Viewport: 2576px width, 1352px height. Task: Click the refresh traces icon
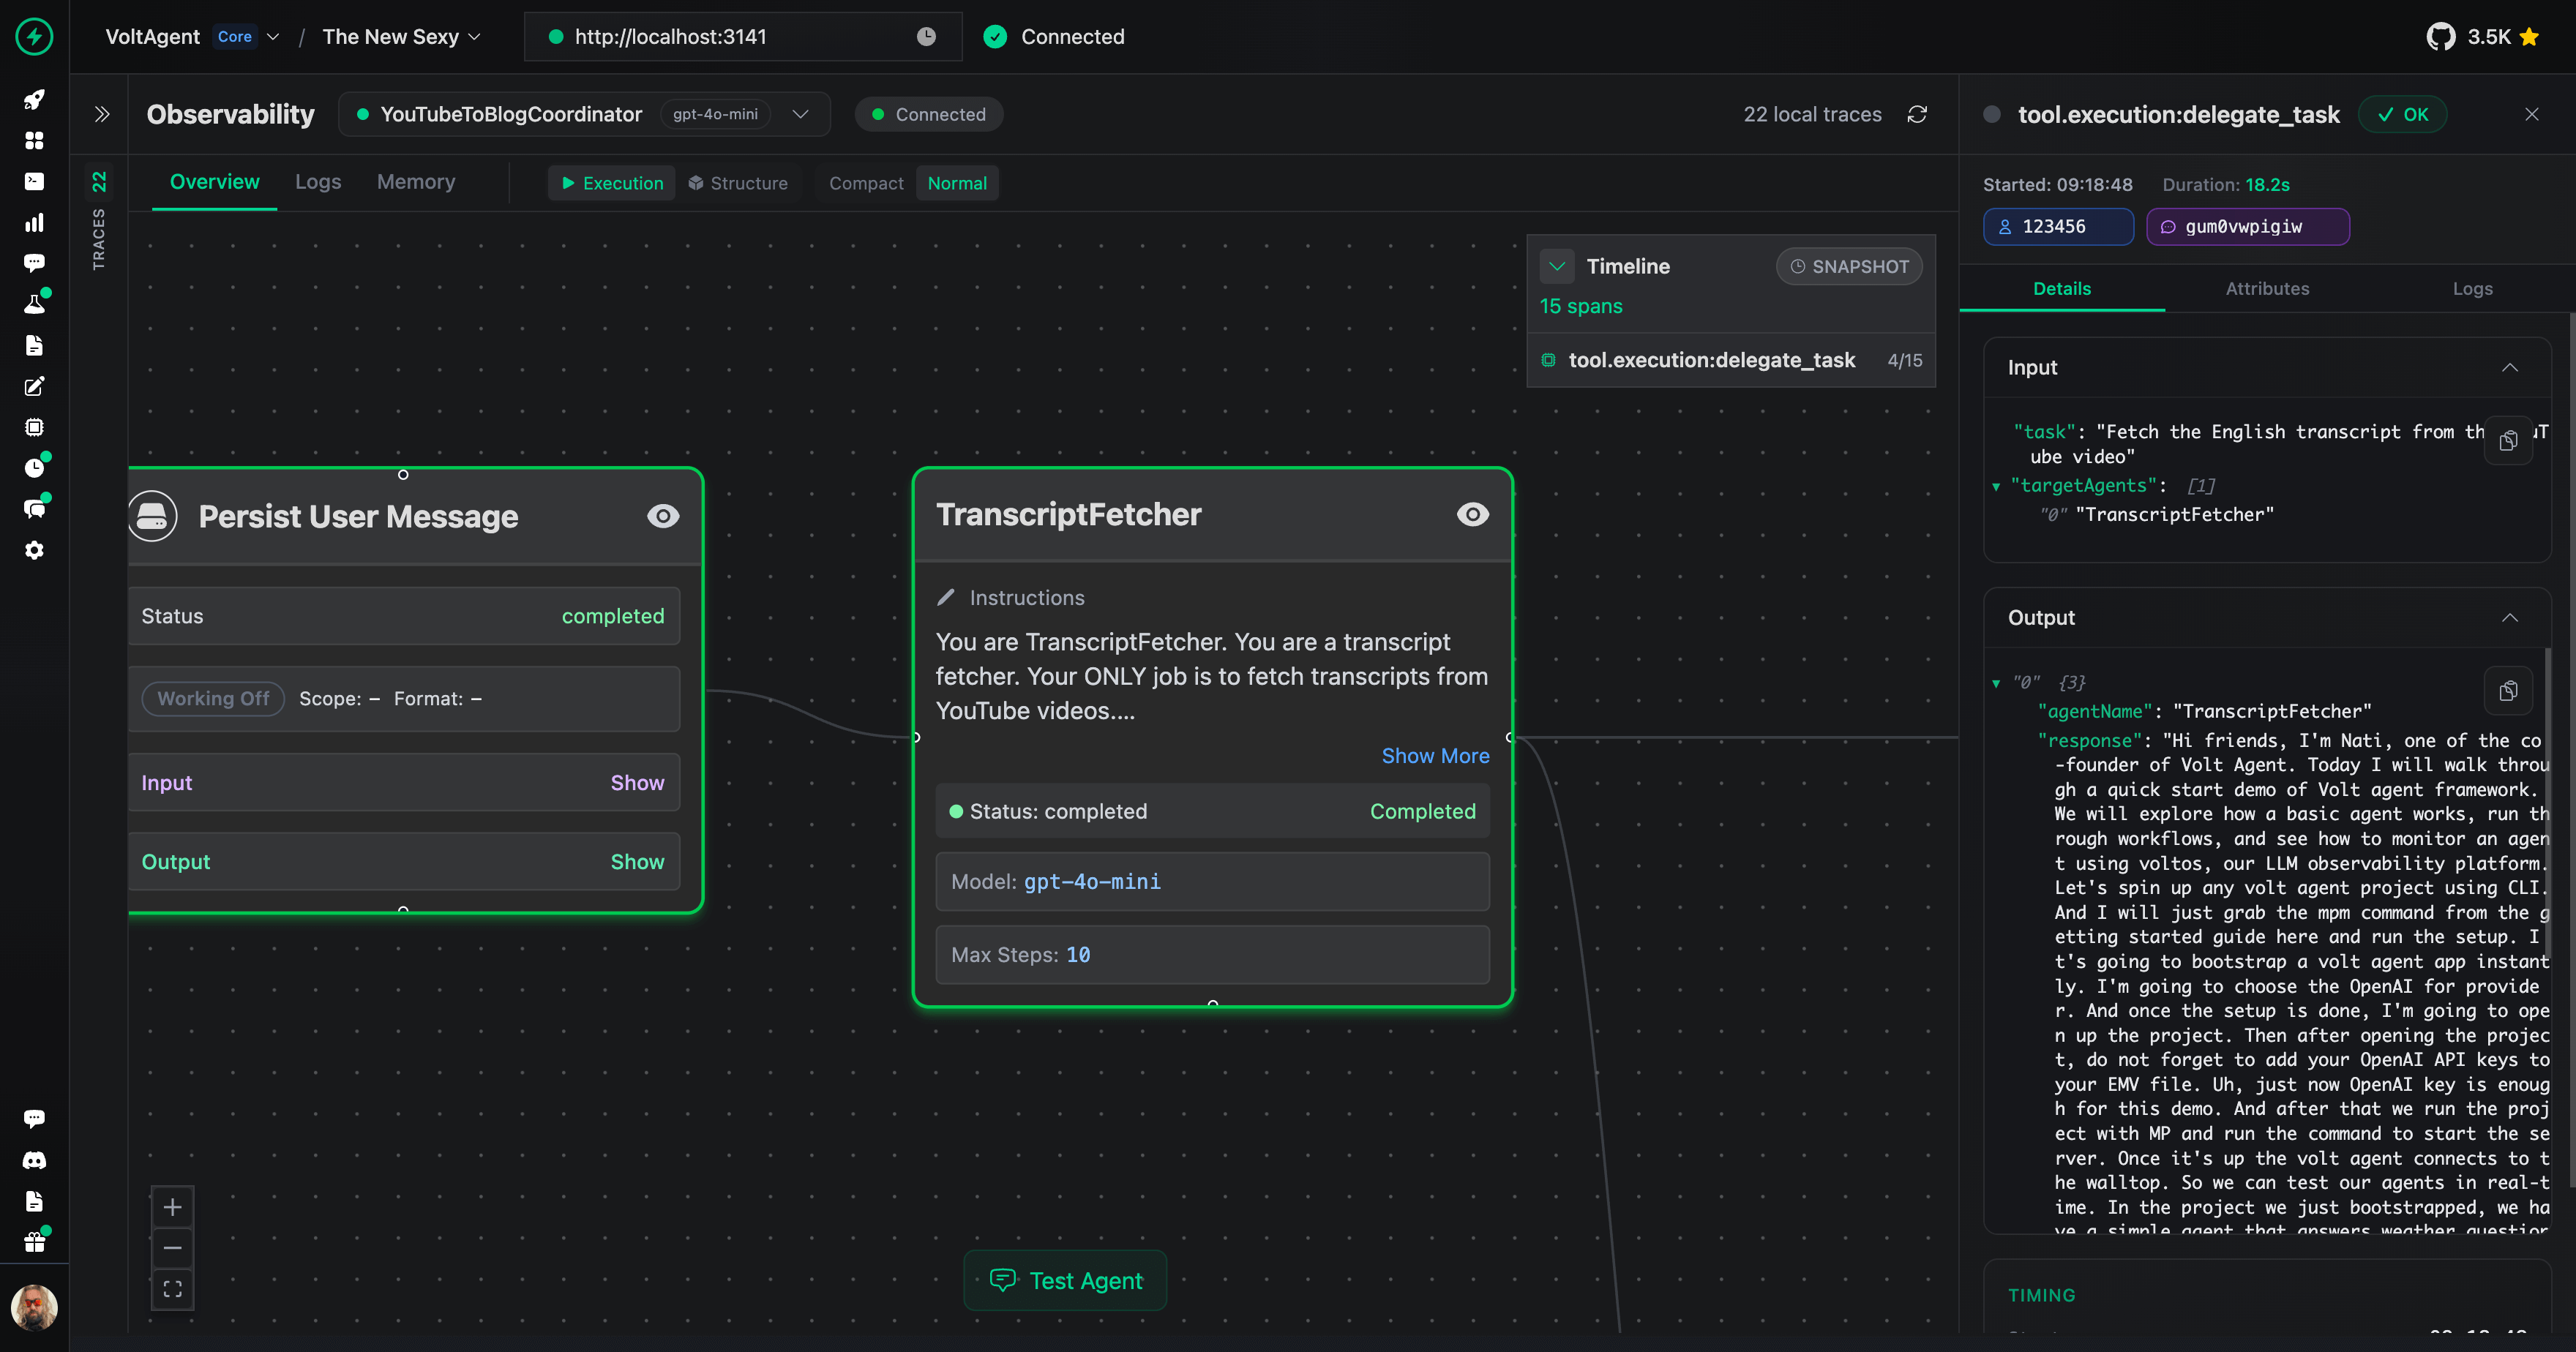click(x=1917, y=114)
